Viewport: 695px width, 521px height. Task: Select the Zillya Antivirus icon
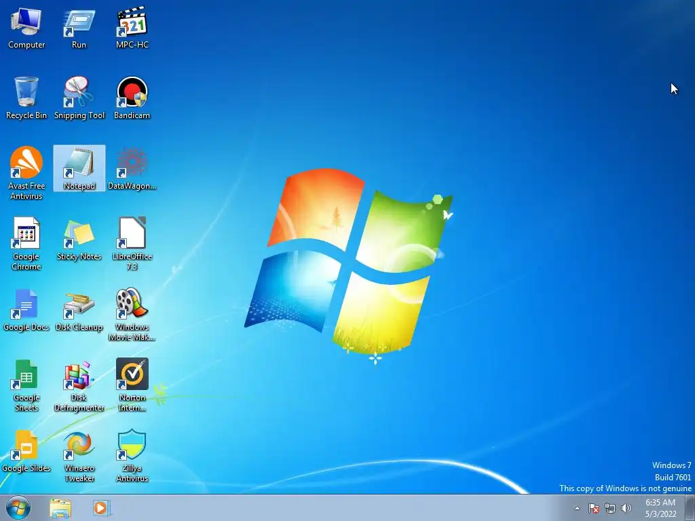[x=132, y=455]
